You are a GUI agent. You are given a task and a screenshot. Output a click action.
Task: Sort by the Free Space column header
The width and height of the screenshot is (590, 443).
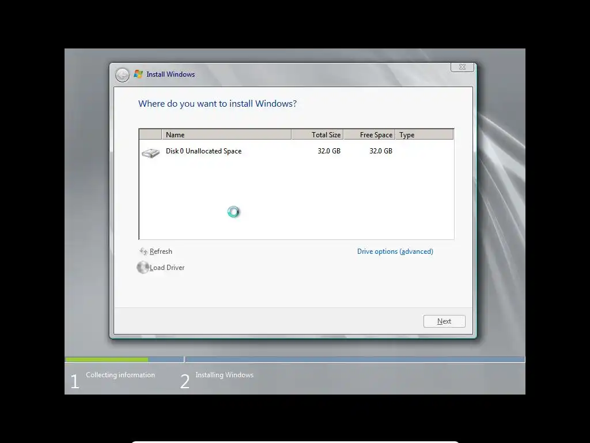pos(369,134)
